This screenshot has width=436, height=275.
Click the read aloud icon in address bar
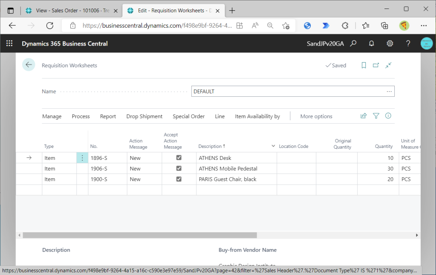(x=255, y=26)
